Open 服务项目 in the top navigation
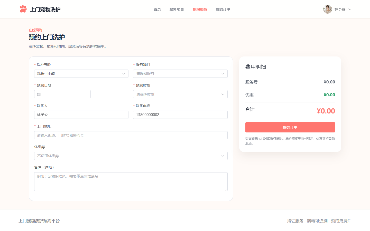The image size is (370, 231). (x=177, y=9)
